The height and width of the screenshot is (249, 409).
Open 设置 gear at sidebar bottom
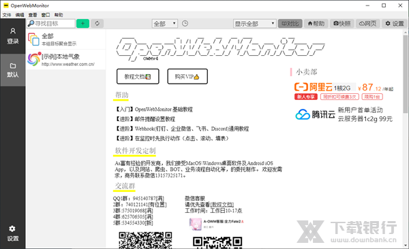tap(12, 233)
